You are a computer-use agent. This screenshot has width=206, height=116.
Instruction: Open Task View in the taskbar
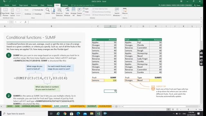coord(51,113)
